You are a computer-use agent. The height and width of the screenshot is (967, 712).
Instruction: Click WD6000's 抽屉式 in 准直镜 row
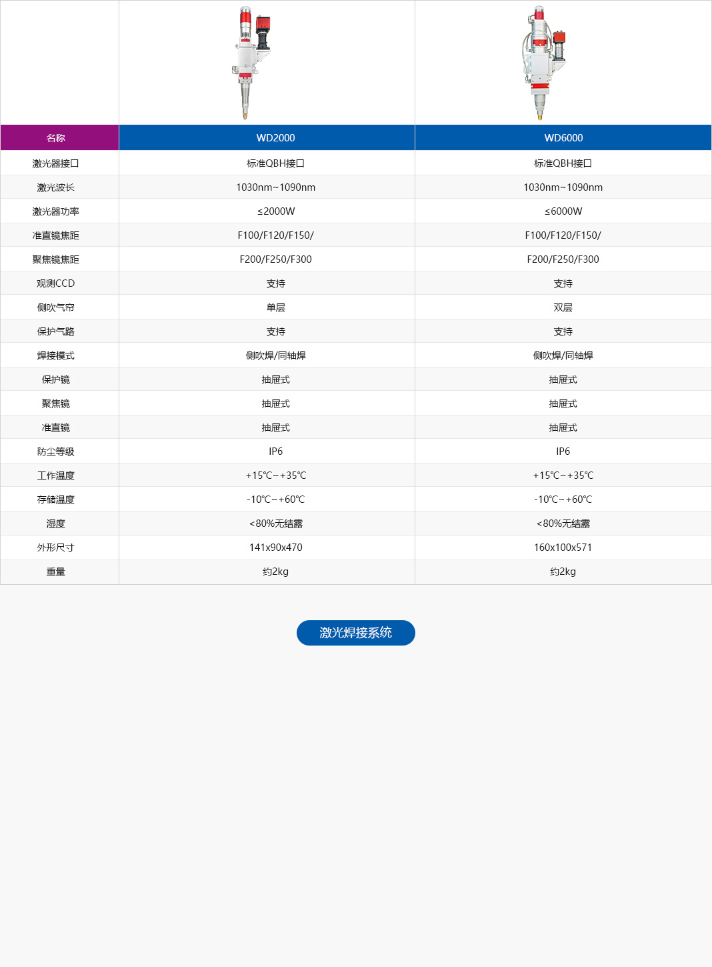(563, 427)
